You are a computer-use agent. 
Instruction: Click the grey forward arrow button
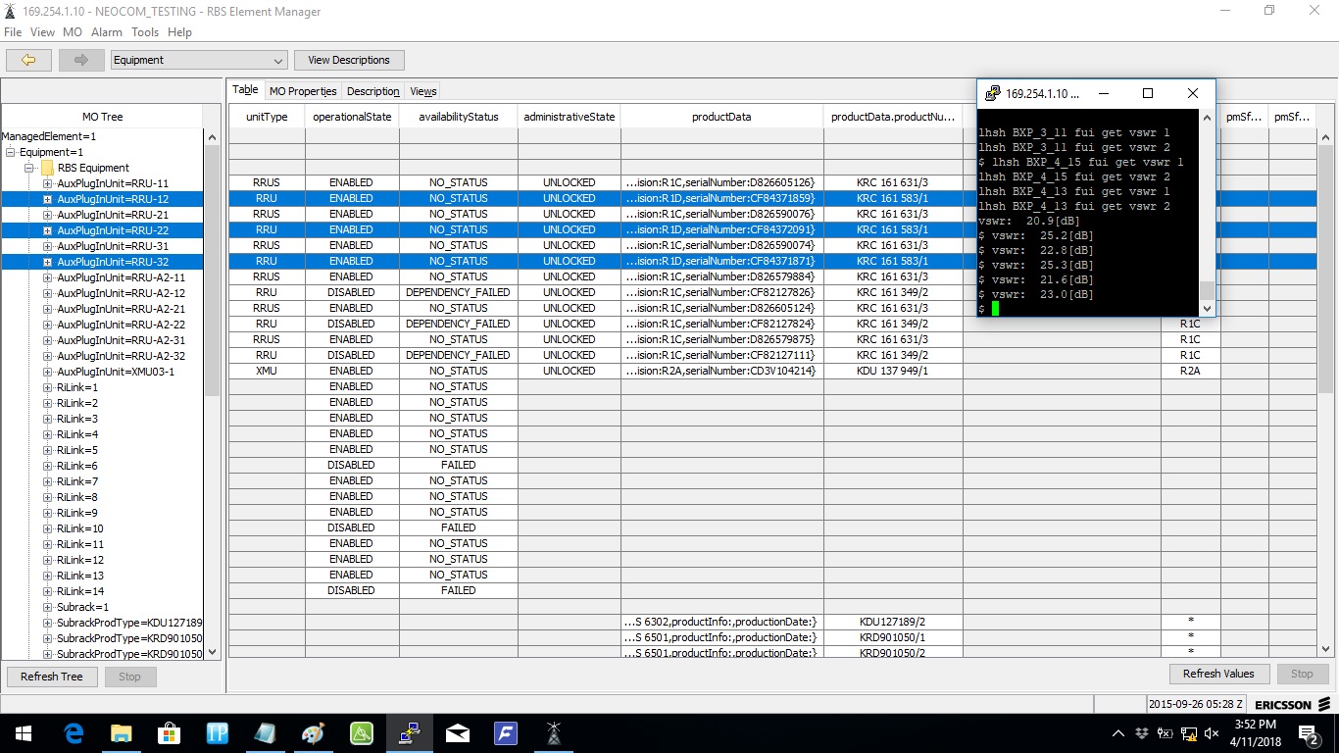click(81, 60)
